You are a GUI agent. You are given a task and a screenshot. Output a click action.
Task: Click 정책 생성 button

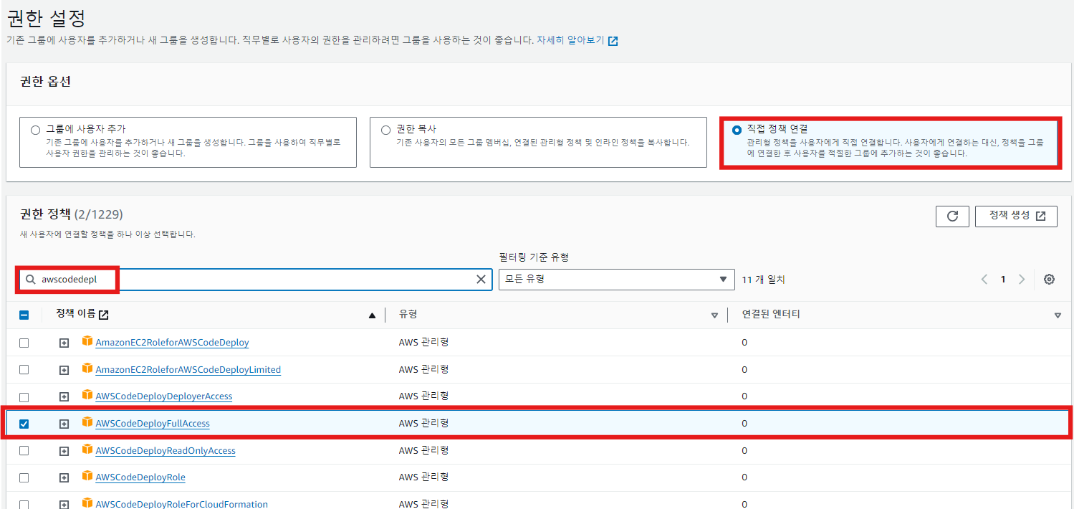pyautogui.click(x=1016, y=216)
